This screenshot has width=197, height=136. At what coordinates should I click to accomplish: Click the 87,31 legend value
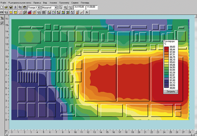[x=172, y=55]
